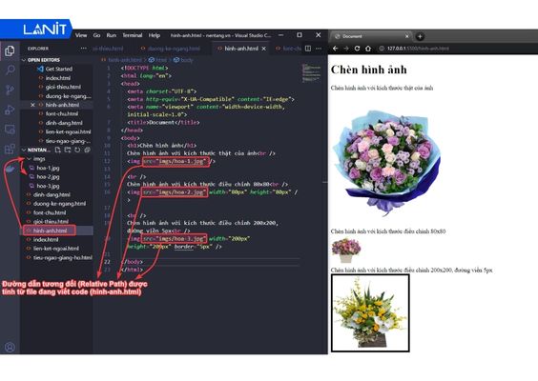
Task: Reload the browser page
Action: tap(357, 49)
